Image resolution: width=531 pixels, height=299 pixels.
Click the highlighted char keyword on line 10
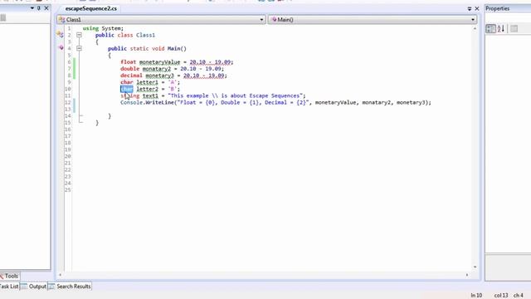click(127, 89)
